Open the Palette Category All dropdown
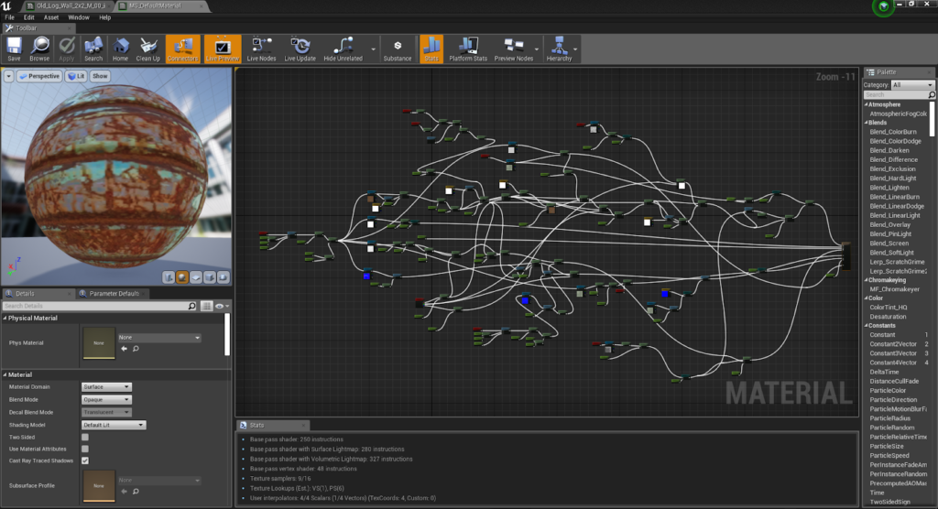This screenshot has height=509, width=938. [912, 85]
